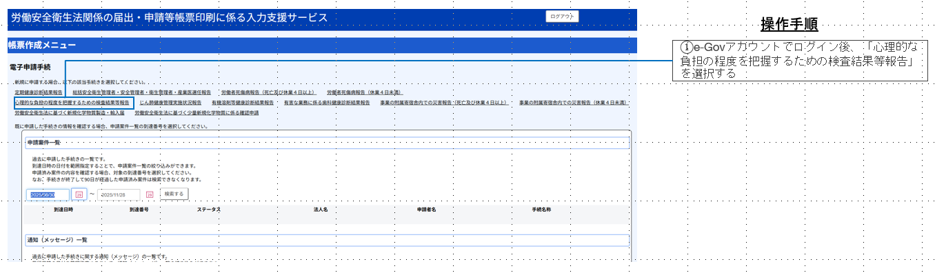The height and width of the screenshot is (273, 935).
Task: Click the start date field 2025/08/30
Action: click(x=48, y=195)
